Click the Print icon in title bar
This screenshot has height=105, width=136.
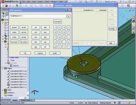tap(86, 1)
